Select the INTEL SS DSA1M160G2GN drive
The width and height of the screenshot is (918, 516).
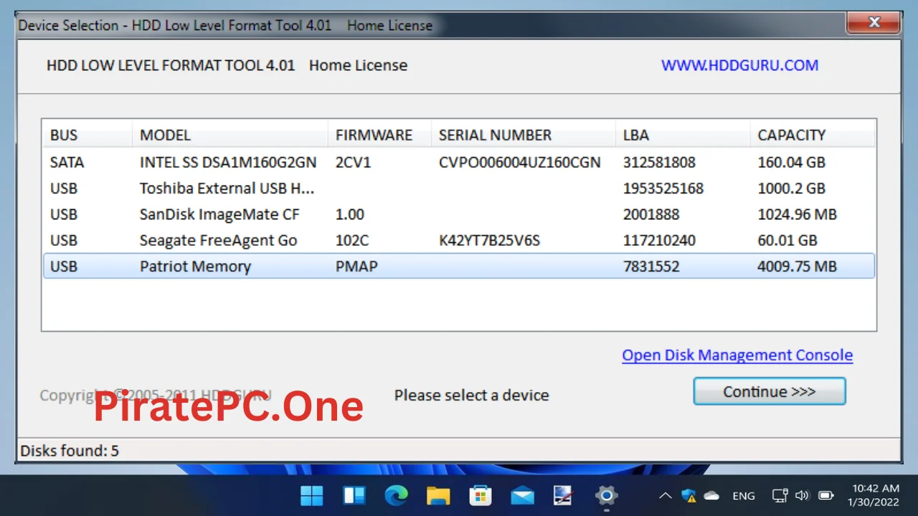point(459,162)
